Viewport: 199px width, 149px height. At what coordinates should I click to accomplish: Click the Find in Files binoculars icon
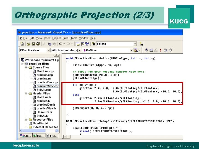click(x=93, y=44)
